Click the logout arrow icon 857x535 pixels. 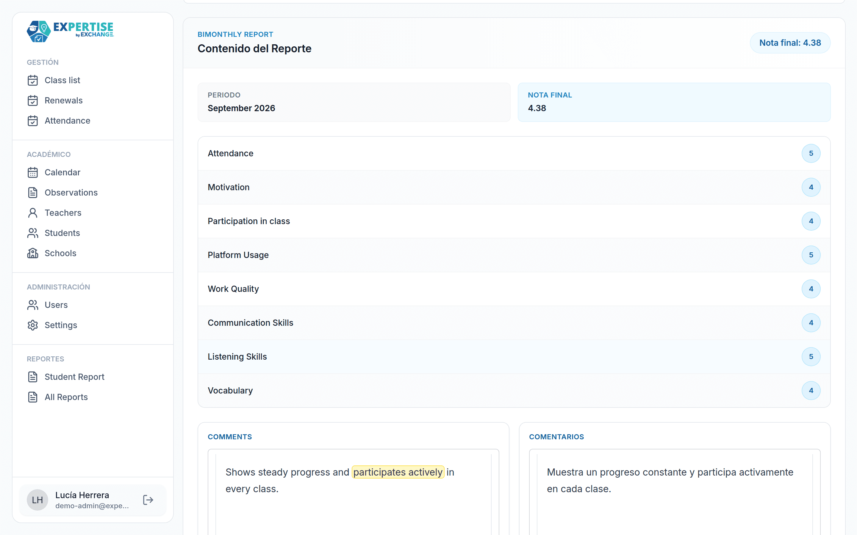(x=148, y=500)
